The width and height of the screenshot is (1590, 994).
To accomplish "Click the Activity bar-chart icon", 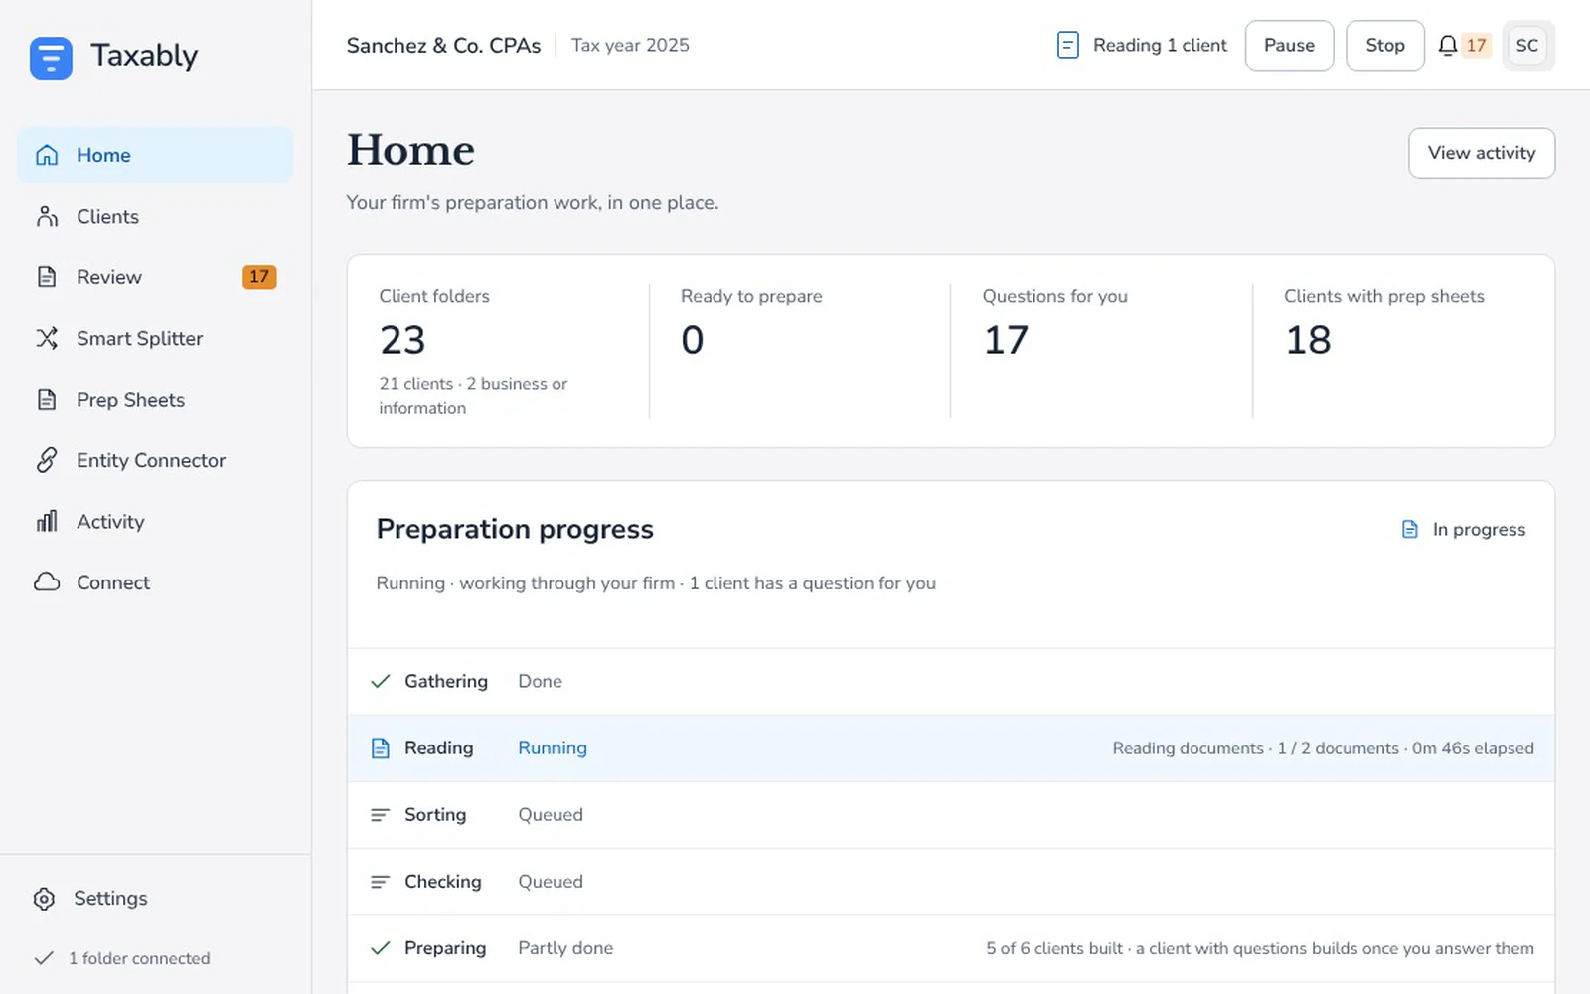I will pyautogui.click(x=47, y=522).
